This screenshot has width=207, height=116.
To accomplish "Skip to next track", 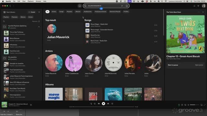I will tap(108, 104).
